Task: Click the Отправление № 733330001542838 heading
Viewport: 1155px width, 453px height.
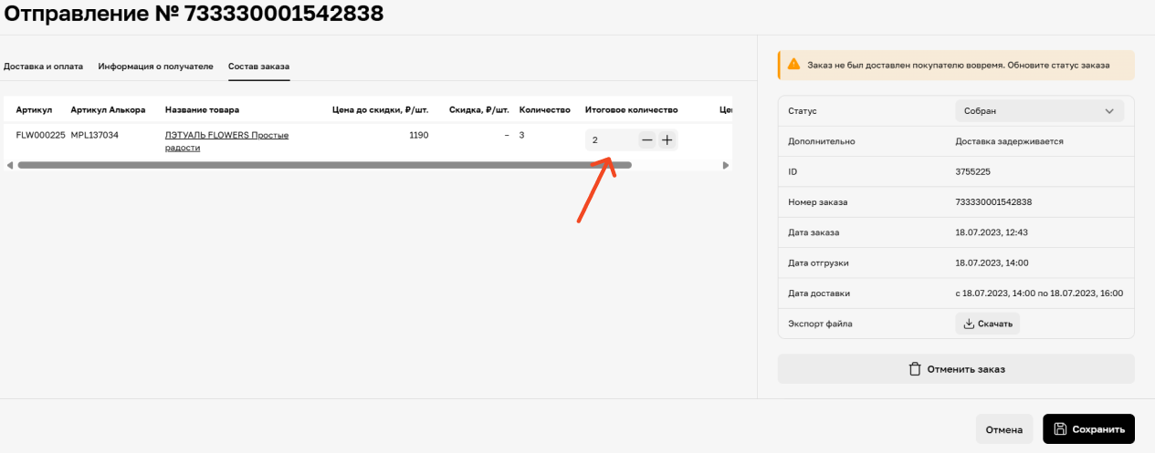Action: 194,14
